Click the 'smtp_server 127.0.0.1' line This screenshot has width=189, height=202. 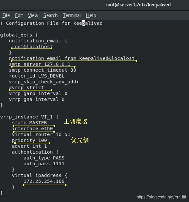pyautogui.click(x=40, y=64)
